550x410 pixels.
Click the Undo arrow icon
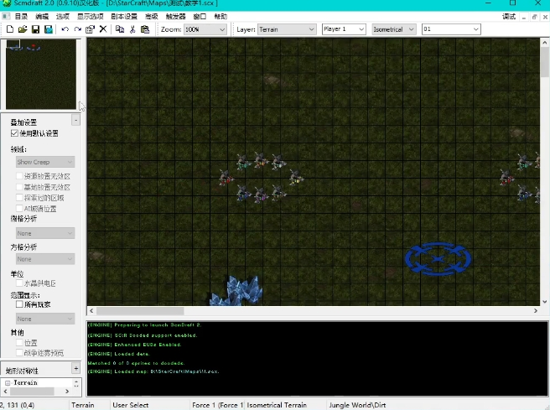(65, 29)
